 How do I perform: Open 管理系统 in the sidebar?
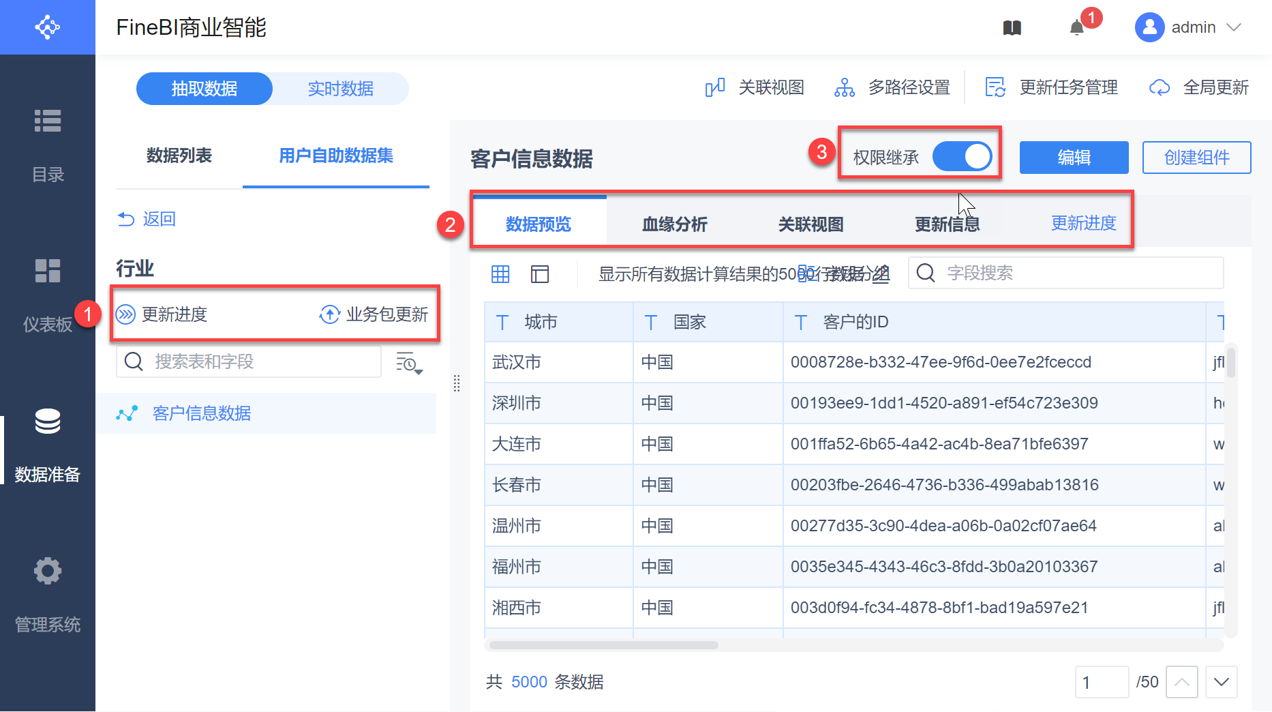[x=48, y=595]
